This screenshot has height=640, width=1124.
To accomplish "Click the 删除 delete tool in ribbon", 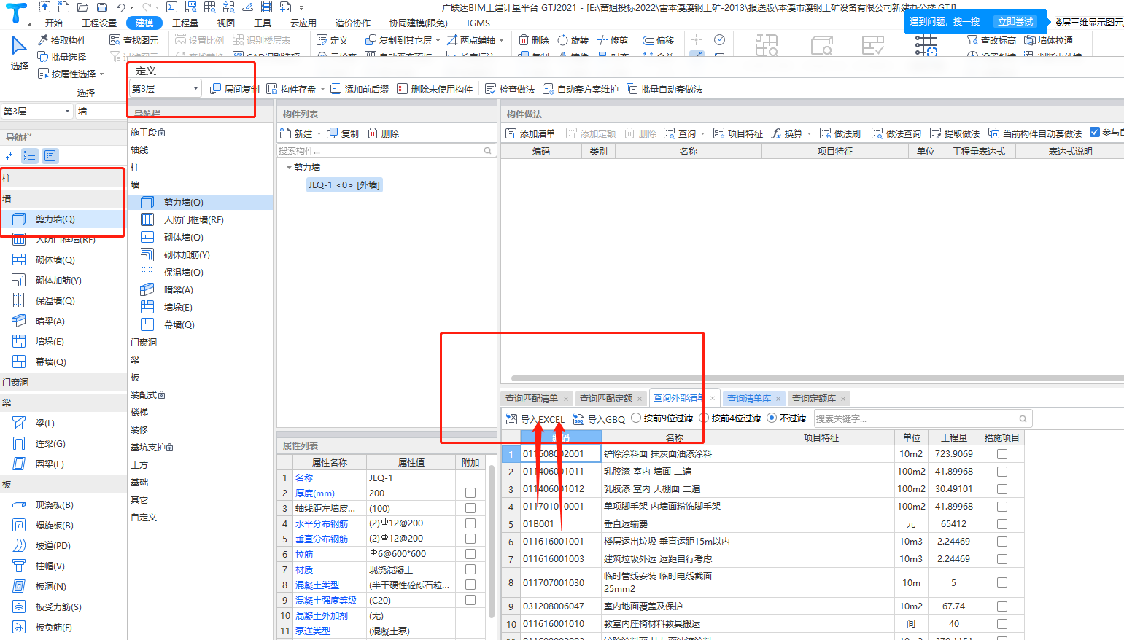I will (533, 40).
